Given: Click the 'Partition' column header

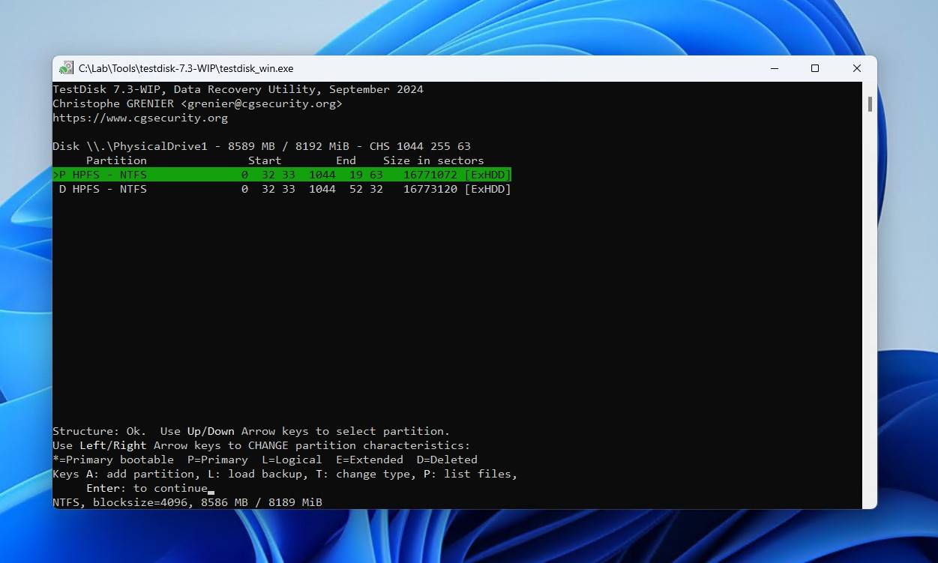Looking at the screenshot, I should tap(116, 160).
